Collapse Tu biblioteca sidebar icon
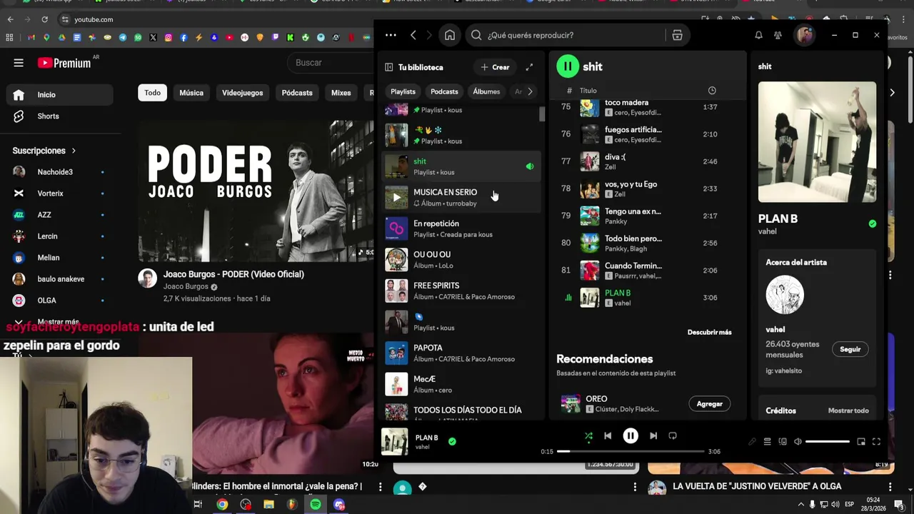Screen dimensions: 914x514 point(388,67)
